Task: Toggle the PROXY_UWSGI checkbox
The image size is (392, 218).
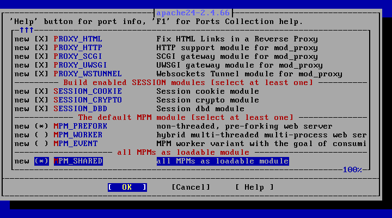Action: click(x=41, y=65)
